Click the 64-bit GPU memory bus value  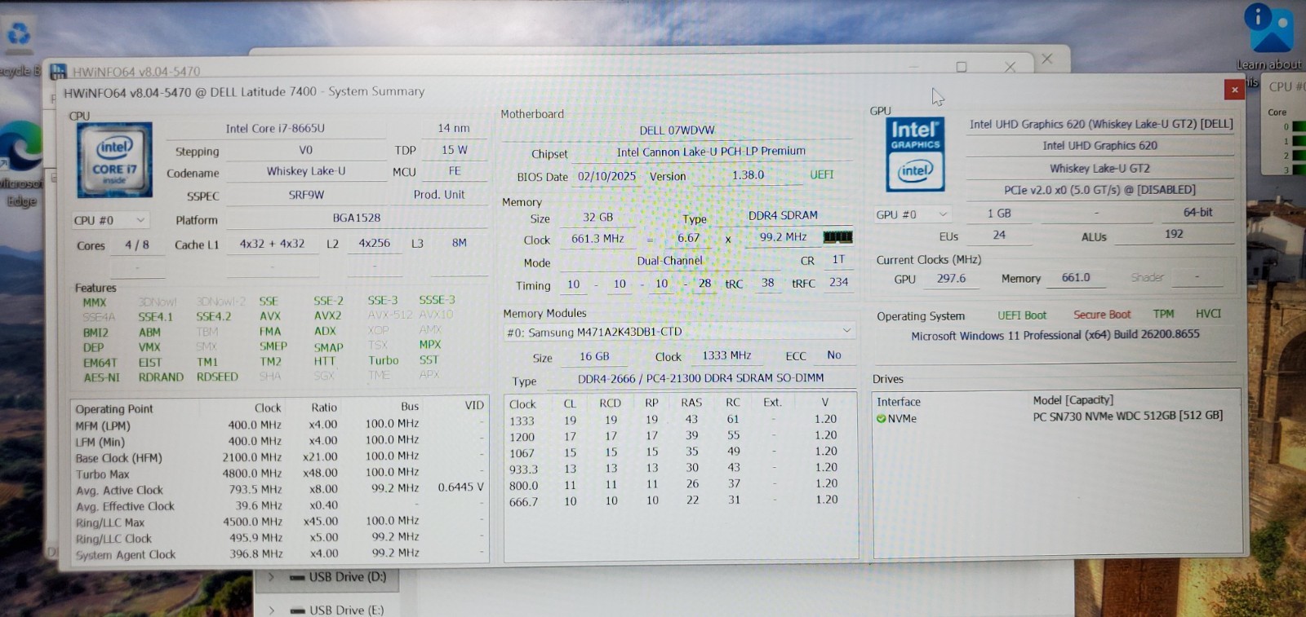point(1197,213)
